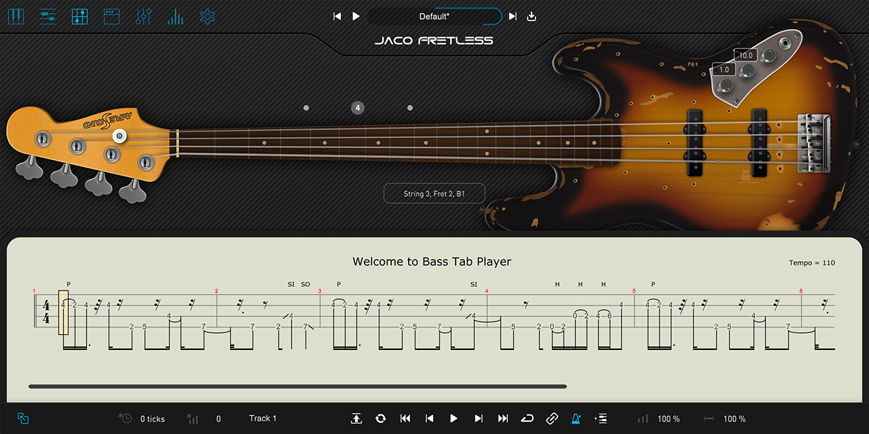Click the save preset download icon
869x434 pixels.
[532, 16]
